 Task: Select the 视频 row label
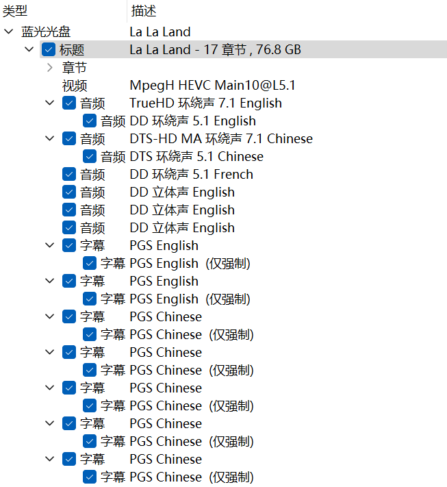tap(75, 86)
